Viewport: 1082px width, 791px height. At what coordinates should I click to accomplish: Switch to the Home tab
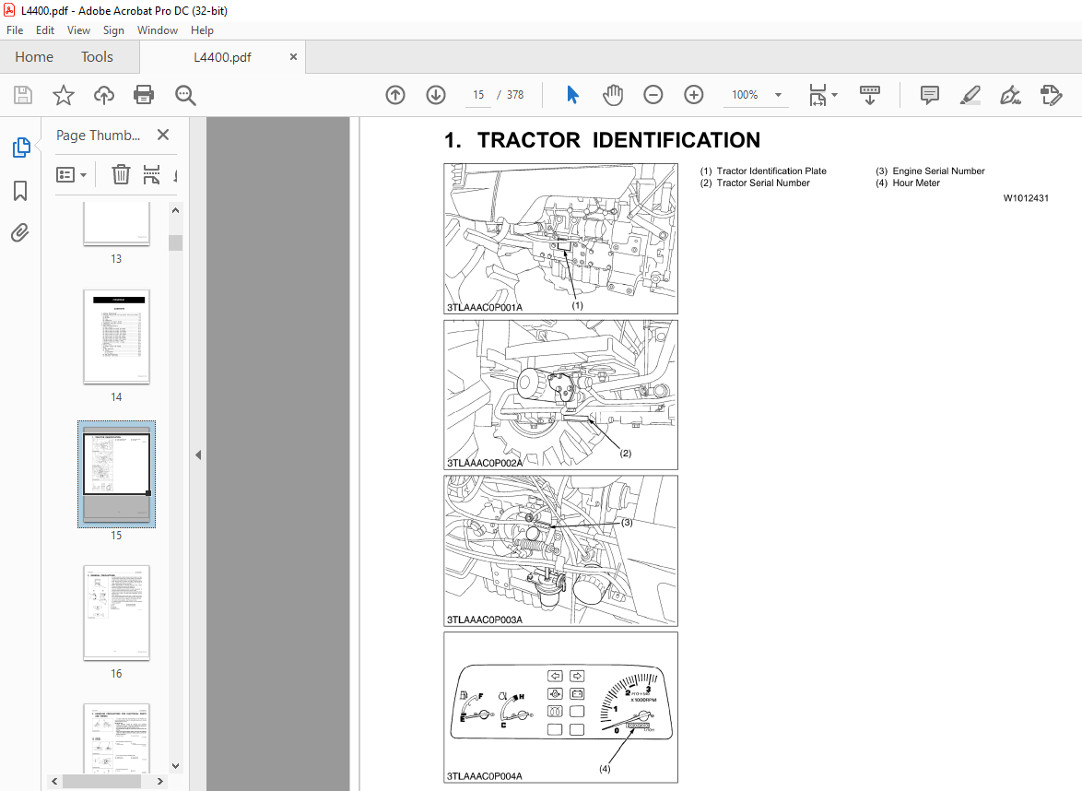(34, 56)
